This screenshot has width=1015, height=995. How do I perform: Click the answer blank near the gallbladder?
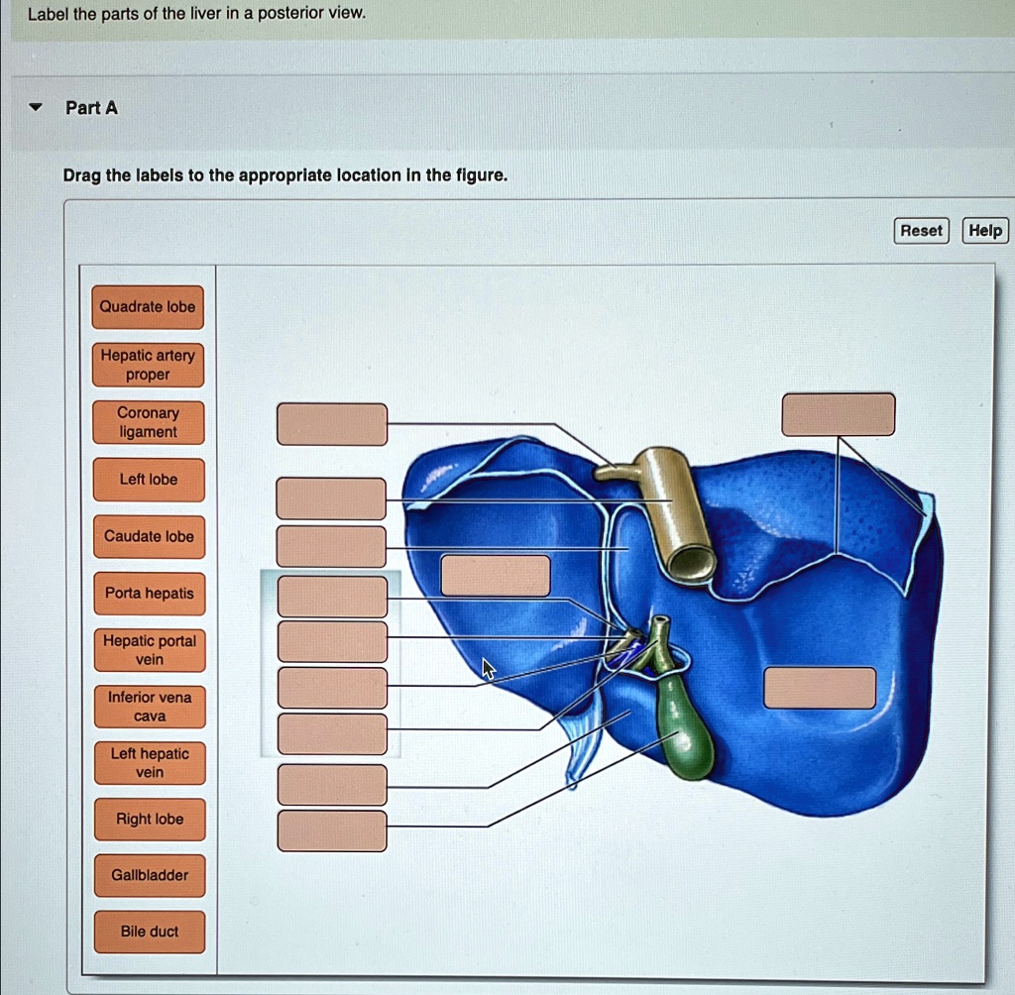(x=820, y=689)
